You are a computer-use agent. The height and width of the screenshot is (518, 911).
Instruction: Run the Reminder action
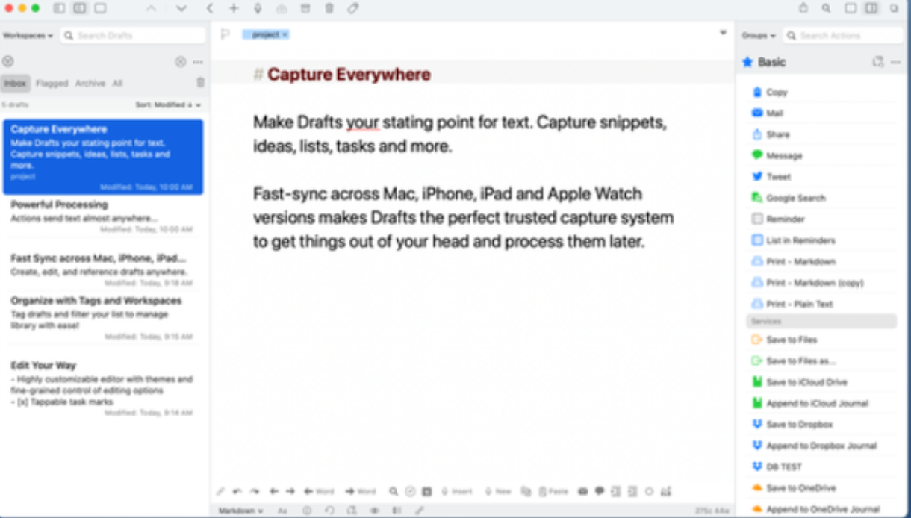(821, 219)
